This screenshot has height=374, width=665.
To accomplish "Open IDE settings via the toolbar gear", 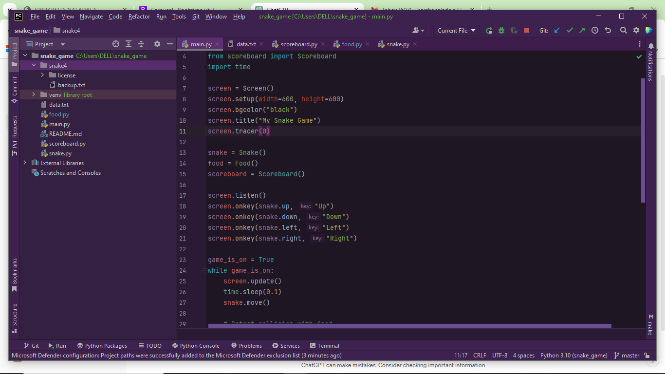I will tap(636, 30).
